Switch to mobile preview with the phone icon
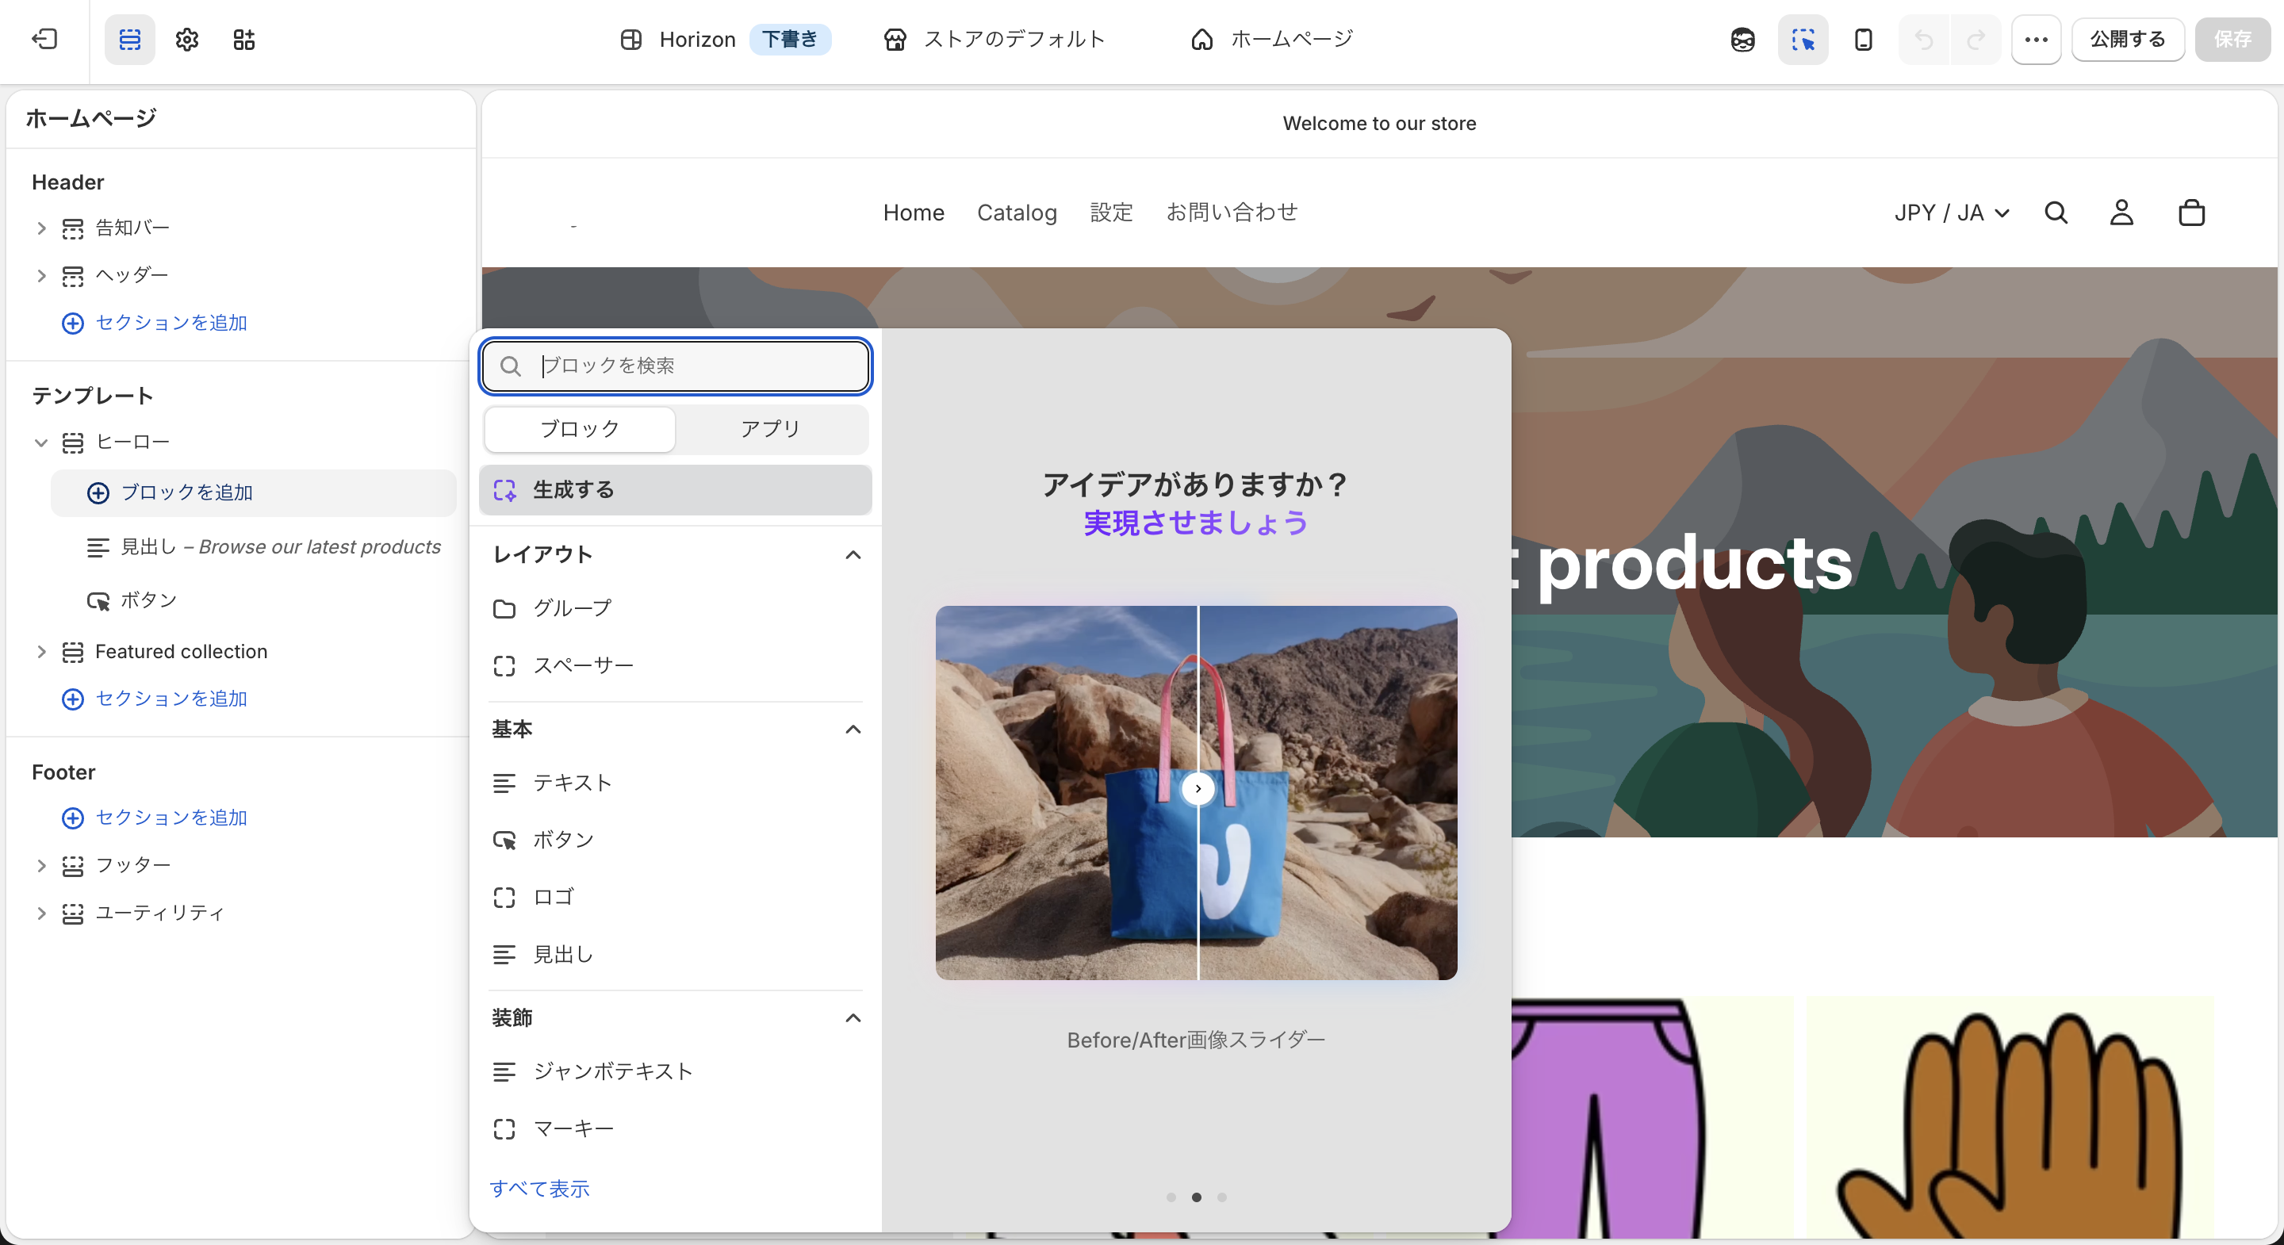Viewport: 2284px width, 1245px height. (1863, 39)
